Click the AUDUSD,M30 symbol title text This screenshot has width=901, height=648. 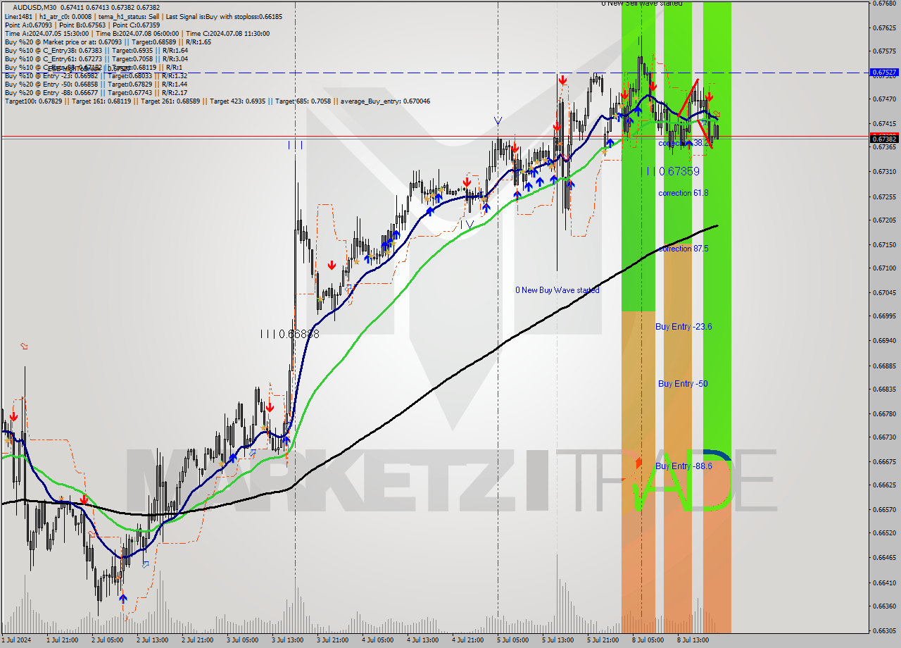click(x=35, y=7)
